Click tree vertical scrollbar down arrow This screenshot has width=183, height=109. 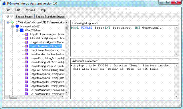[67, 93]
